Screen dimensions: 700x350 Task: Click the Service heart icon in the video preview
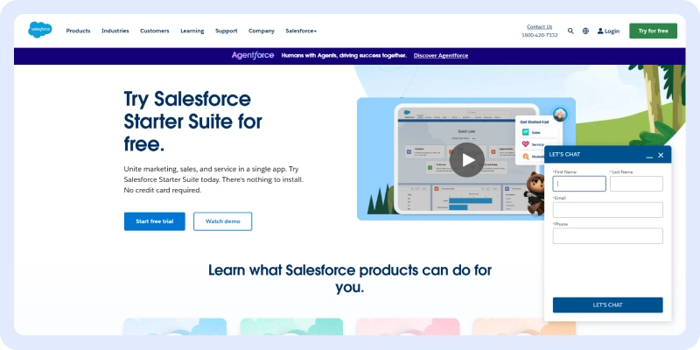coord(526,144)
